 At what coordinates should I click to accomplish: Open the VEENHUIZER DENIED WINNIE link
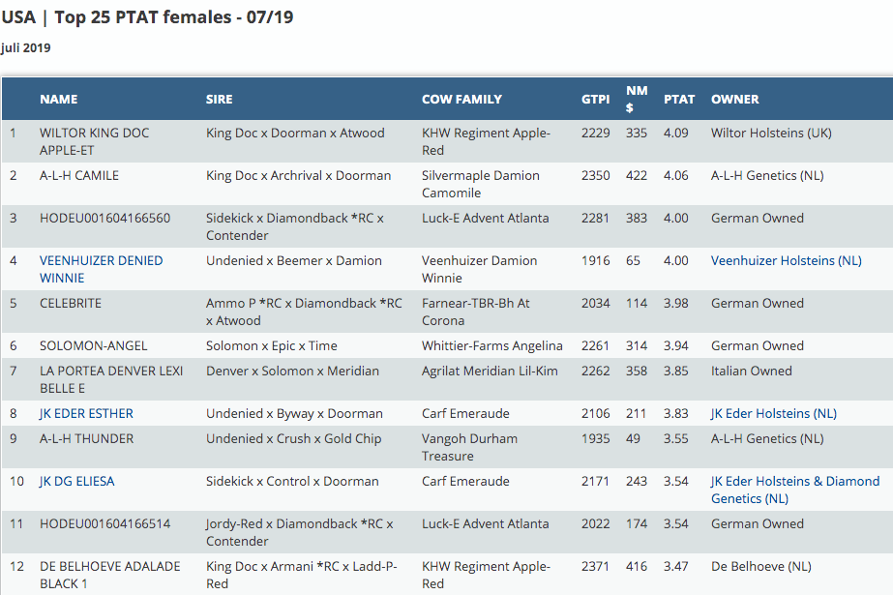click(101, 269)
